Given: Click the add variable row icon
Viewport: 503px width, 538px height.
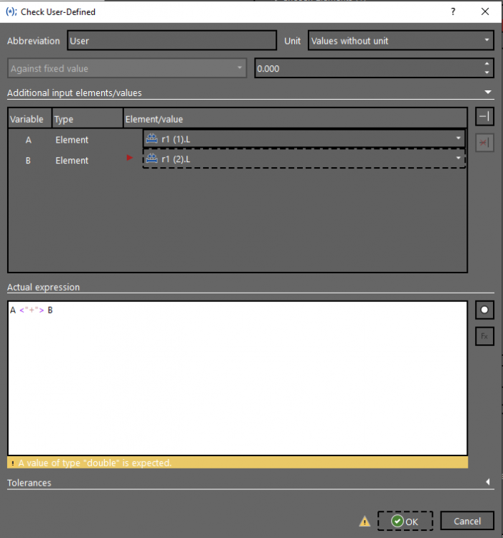Looking at the screenshot, I should 484,117.
